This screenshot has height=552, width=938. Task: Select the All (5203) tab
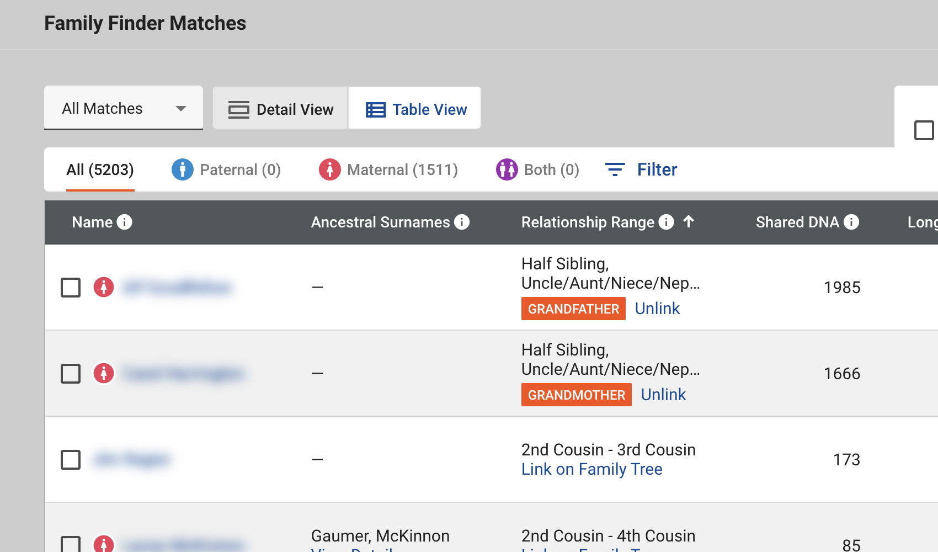point(100,169)
